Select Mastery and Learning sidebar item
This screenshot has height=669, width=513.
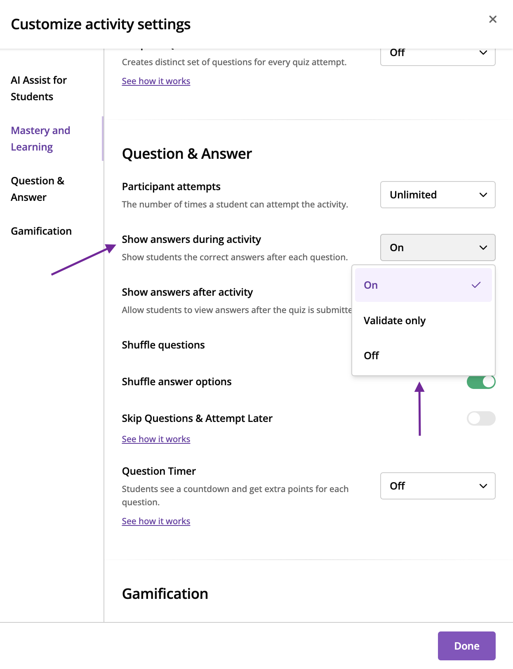[40, 139]
